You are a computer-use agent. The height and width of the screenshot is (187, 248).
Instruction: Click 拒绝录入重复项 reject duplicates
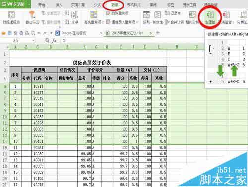(x=121, y=22)
